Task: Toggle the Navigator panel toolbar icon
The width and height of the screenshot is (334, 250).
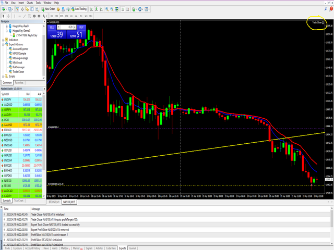Action: 27,9
